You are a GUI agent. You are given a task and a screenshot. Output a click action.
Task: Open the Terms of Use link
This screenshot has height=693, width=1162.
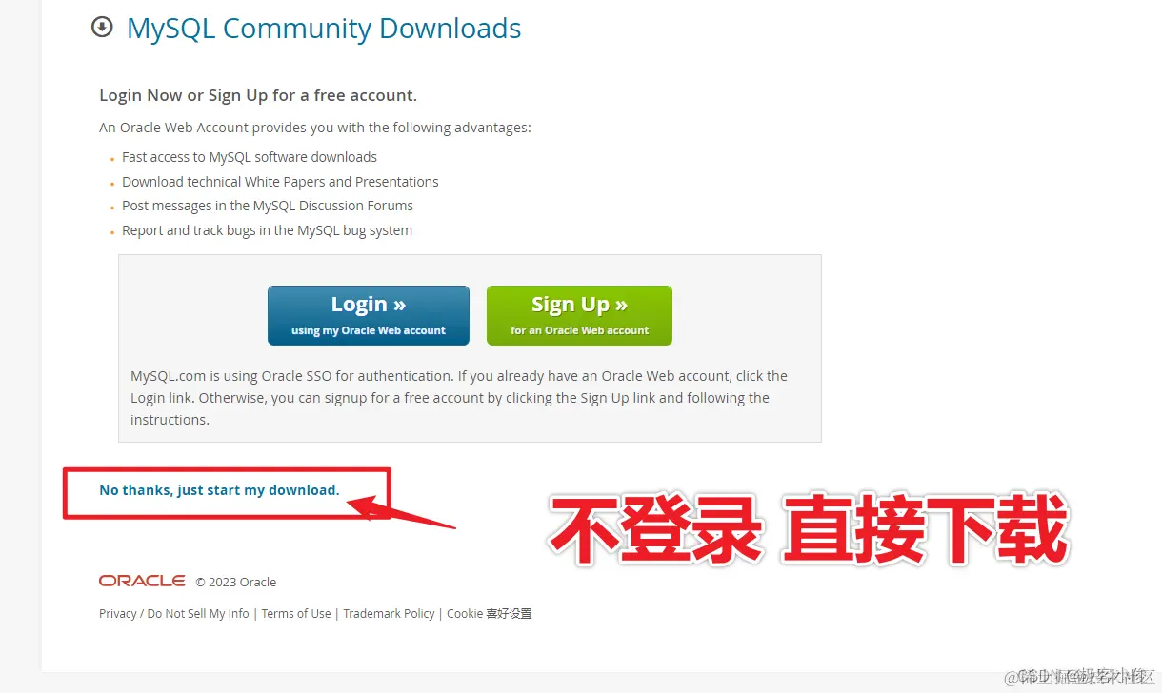click(296, 614)
